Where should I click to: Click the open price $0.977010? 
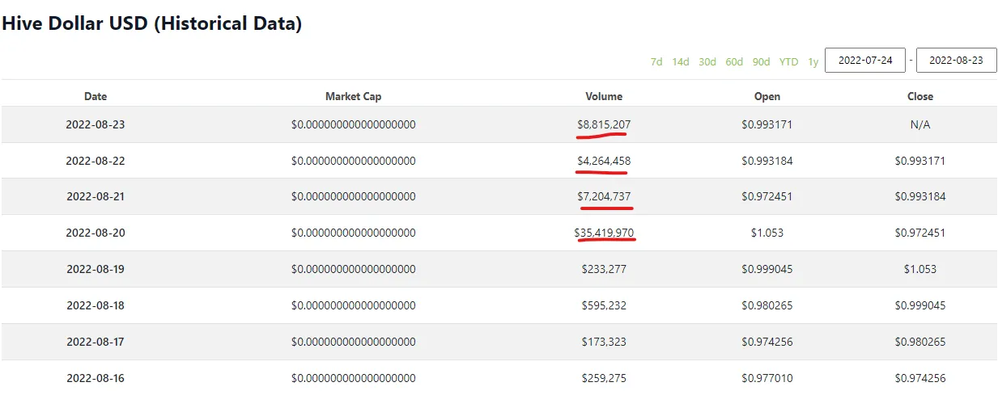[767, 378]
